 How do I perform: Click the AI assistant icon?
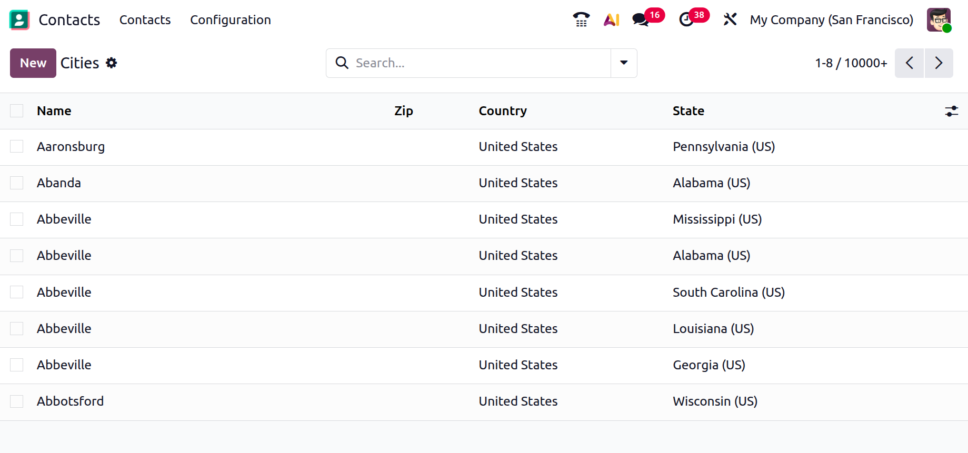(611, 19)
